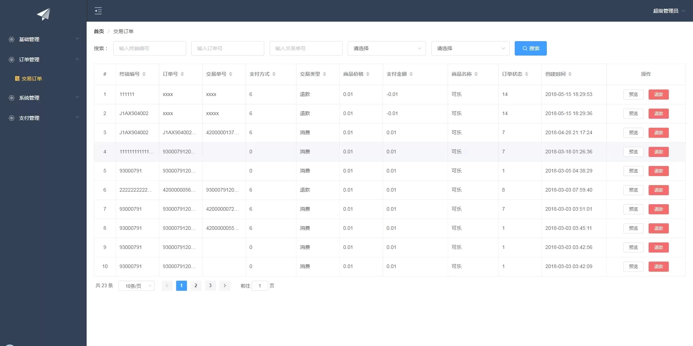Go to page 2 of results
The height and width of the screenshot is (346, 693).
(x=196, y=286)
